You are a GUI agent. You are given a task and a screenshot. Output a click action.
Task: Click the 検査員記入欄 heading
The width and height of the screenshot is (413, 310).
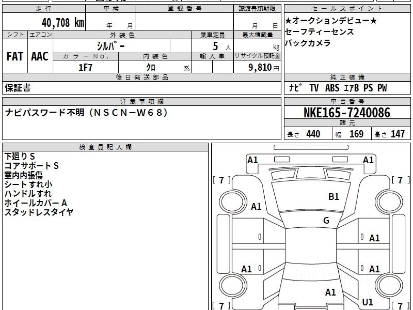105,147
